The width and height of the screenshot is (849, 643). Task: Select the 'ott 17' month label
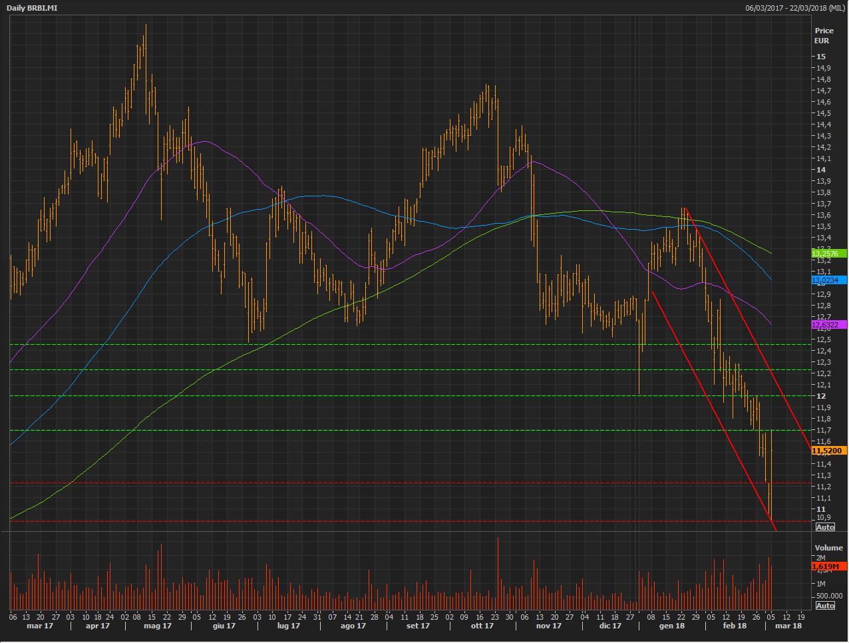(482, 626)
